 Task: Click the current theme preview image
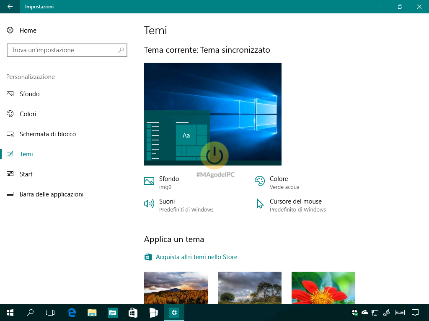212,114
